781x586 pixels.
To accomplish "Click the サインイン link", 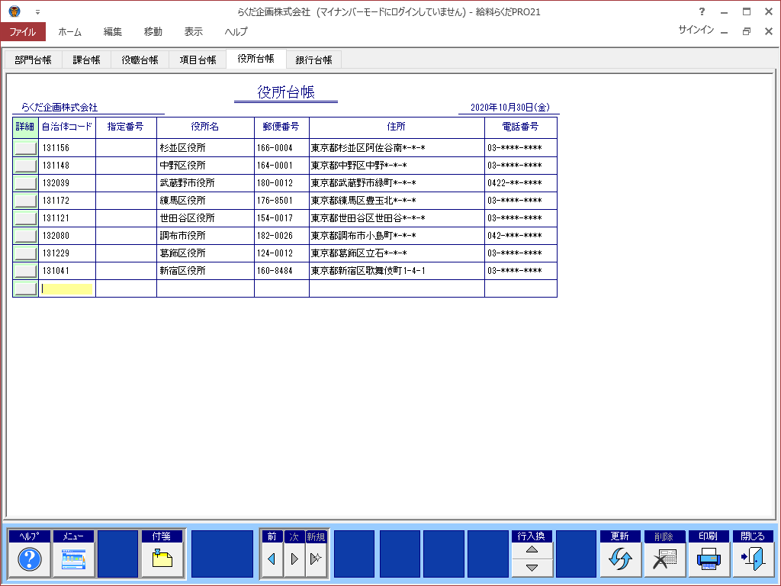I will pyautogui.click(x=696, y=30).
